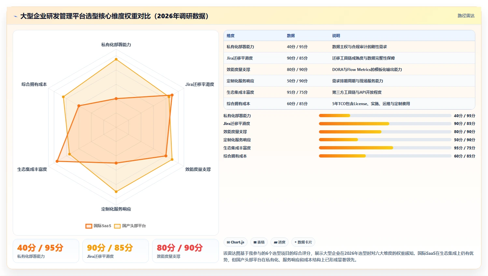Select the 进度 tag
Viewport: 488px width, 276px height.
click(280, 242)
